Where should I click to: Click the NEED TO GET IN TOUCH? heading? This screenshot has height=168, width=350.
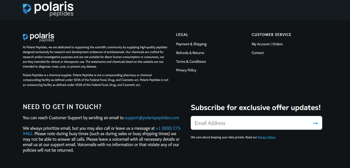click(x=62, y=107)
